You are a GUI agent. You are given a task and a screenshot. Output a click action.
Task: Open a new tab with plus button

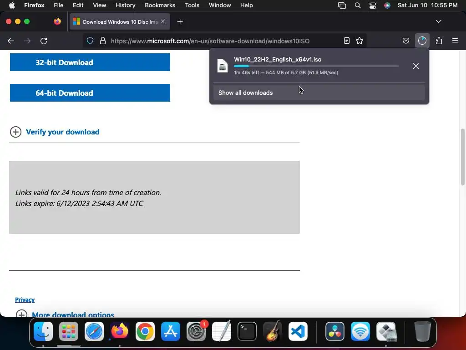tap(180, 22)
